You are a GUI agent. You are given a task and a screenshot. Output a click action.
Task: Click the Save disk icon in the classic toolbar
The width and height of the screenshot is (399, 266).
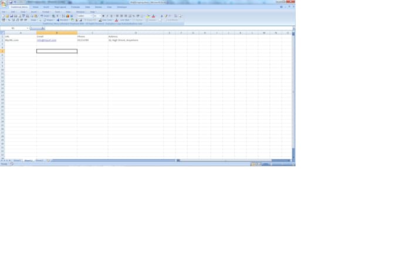point(11,16)
